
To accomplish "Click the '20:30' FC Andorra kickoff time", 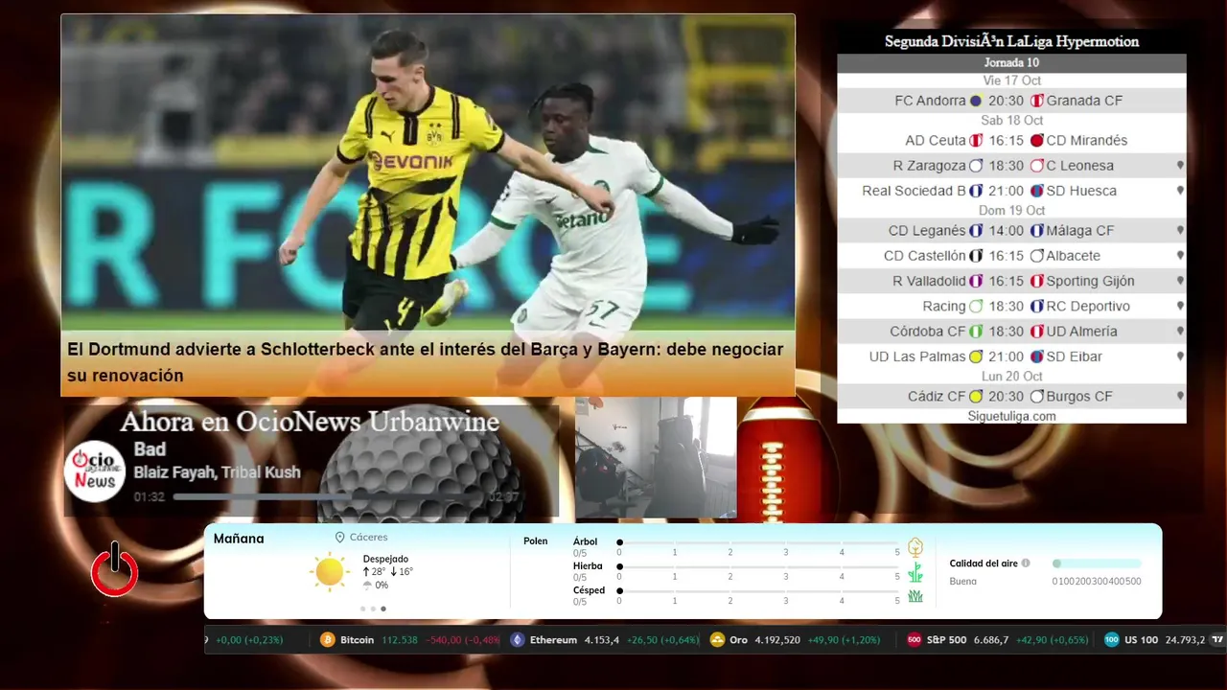I will [1007, 101].
